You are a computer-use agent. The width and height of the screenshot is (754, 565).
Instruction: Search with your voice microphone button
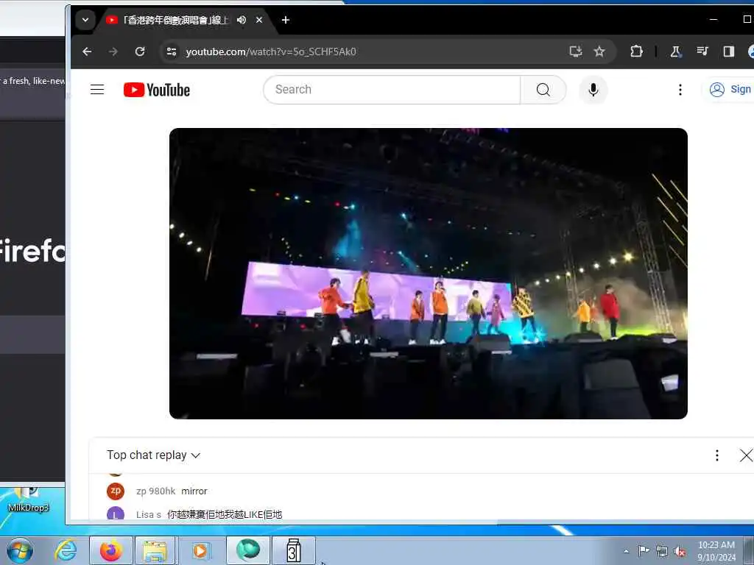(593, 90)
